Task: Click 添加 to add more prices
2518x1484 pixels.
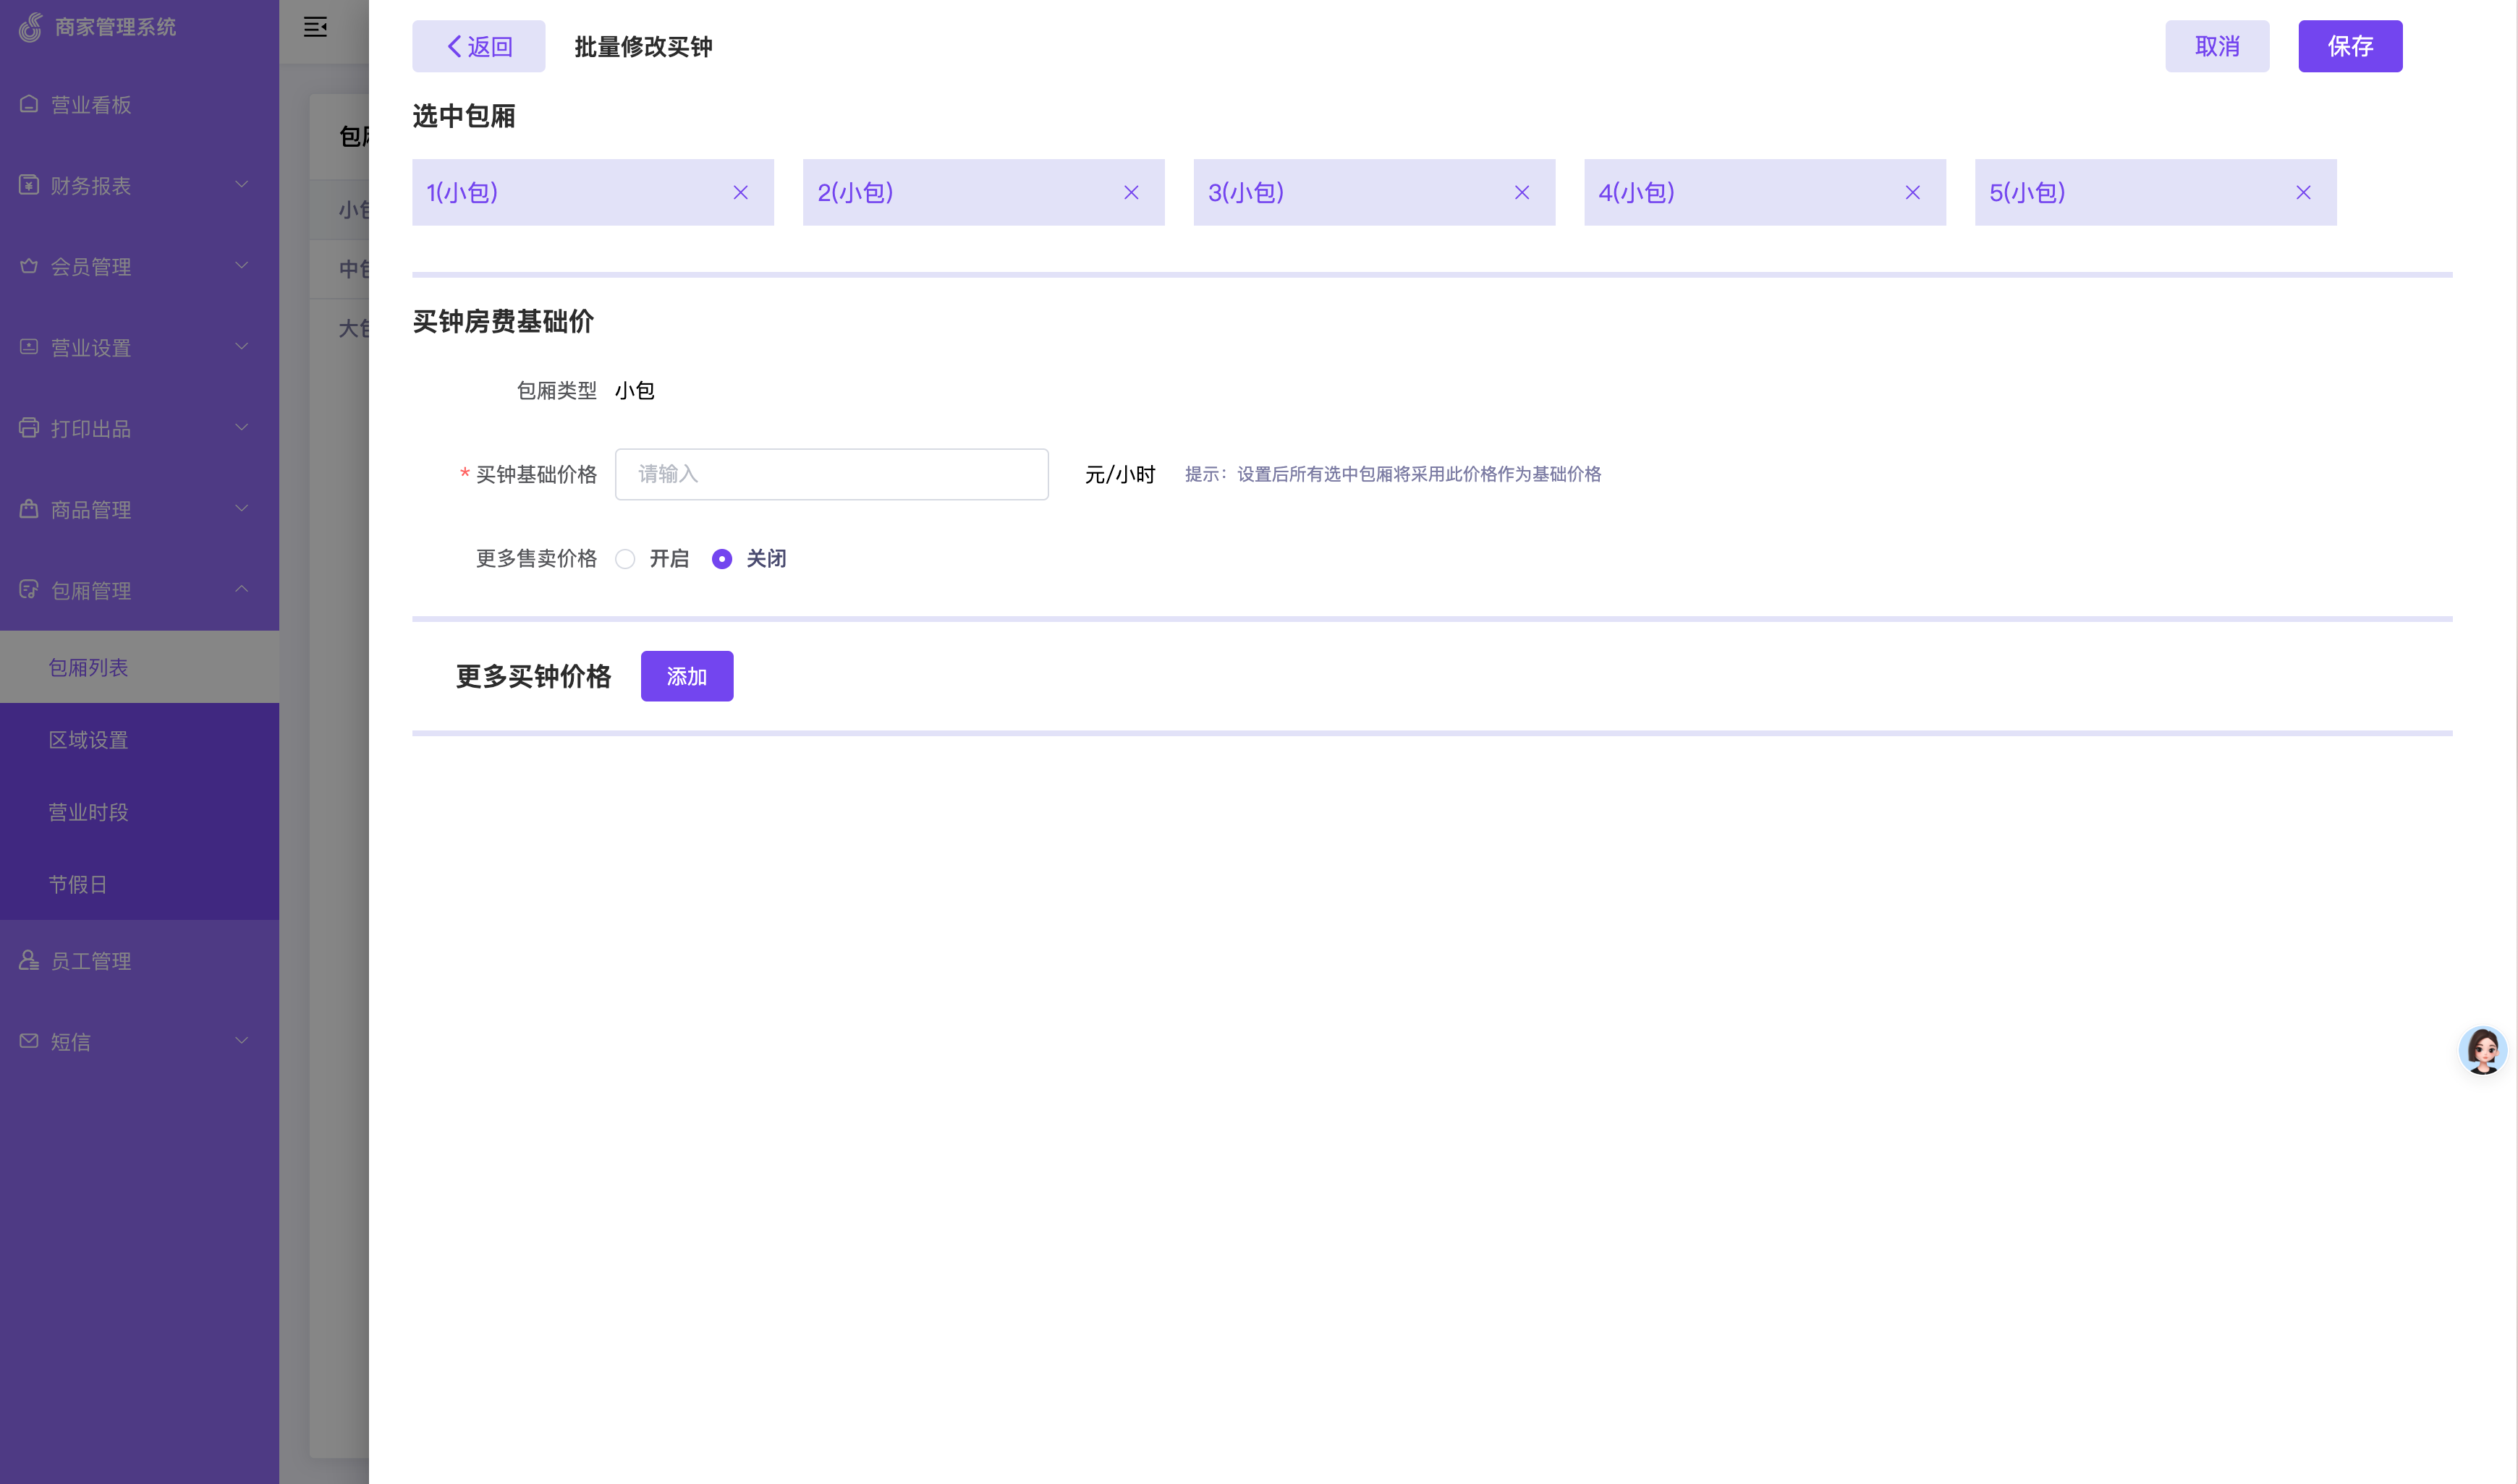Action: tap(686, 676)
